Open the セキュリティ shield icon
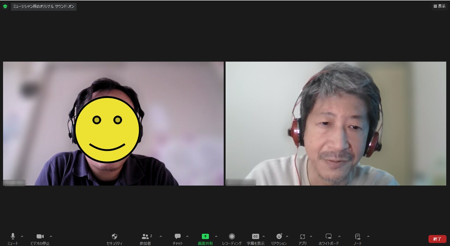Screen dimensions: 450x246 tap(114, 239)
